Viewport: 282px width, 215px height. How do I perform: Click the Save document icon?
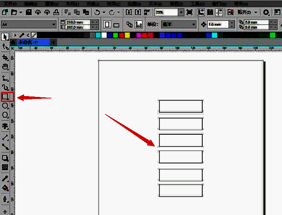tap(29, 12)
